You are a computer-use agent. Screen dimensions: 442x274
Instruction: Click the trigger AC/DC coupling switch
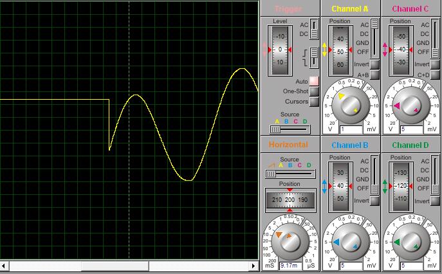[x=314, y=29]
